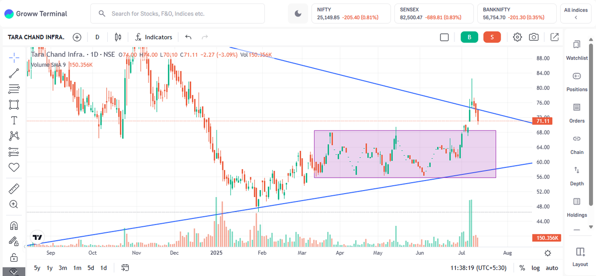Expand the All indices panel
Viewport: 596px width, 276px height.
[x=576, y=13]
